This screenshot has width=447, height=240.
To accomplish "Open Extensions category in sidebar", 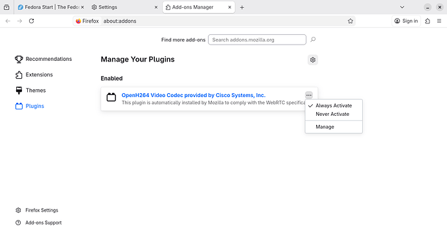I will [x=34, y=74].
